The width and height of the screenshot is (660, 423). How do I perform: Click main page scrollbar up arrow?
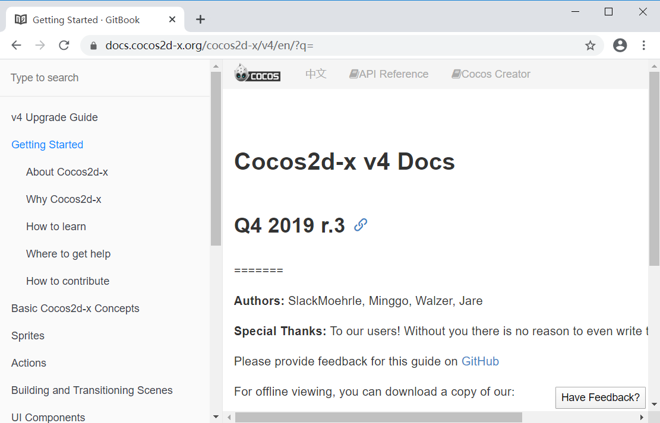(x=654, y=66)
